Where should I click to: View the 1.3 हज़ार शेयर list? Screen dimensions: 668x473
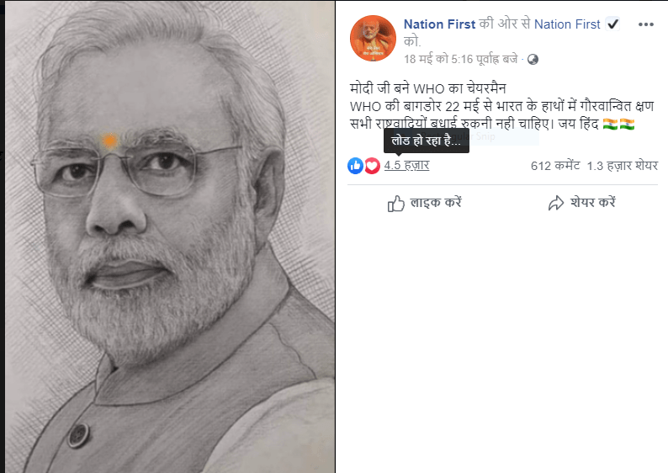pos(622,166)
